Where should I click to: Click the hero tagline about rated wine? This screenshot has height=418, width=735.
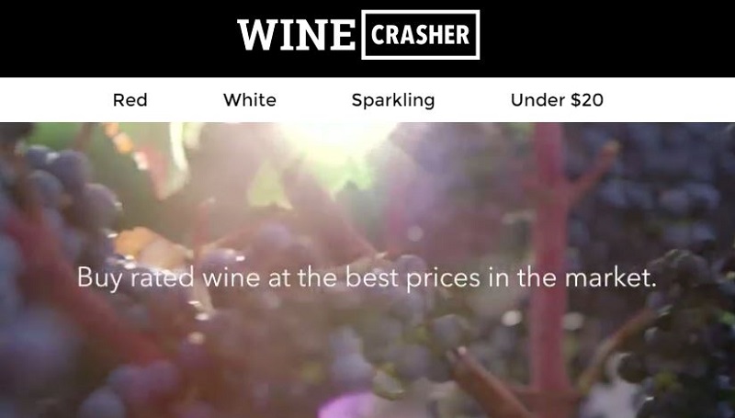pos(367,277)
